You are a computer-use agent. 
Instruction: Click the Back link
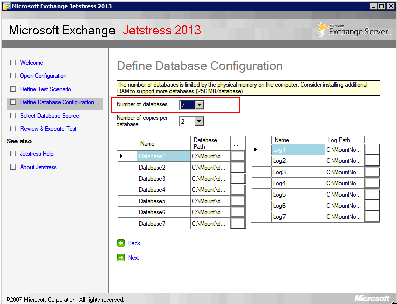pos(134,243)
